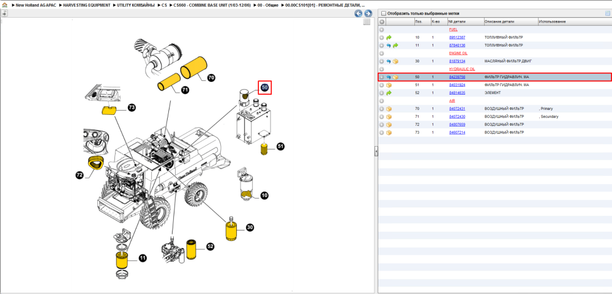Click the green arrow on row 87840136
Screen dimensions: 612x294
395,46
